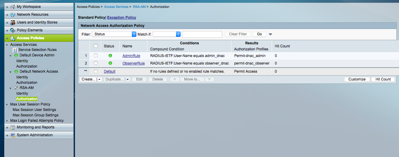Expand the Policy Elements section

(x=7, y=30)
